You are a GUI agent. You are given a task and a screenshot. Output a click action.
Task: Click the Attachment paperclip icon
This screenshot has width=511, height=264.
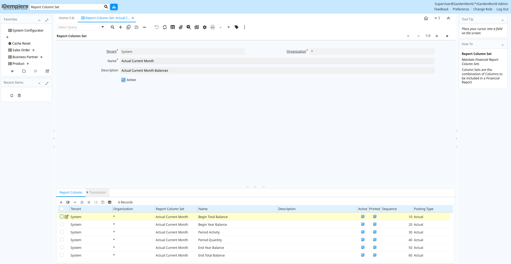click(x=181, y=27)
